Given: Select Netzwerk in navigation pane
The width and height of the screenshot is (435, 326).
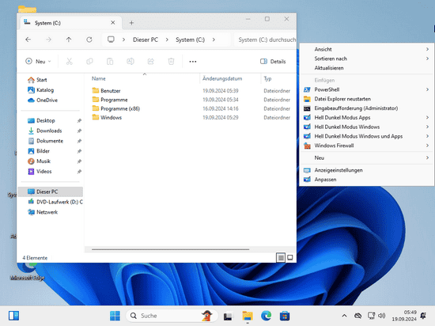Looking at the screenshot, I should pos(50,212).
